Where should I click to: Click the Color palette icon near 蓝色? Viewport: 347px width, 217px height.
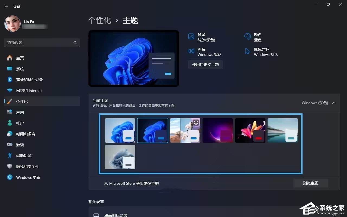(247, 36)
